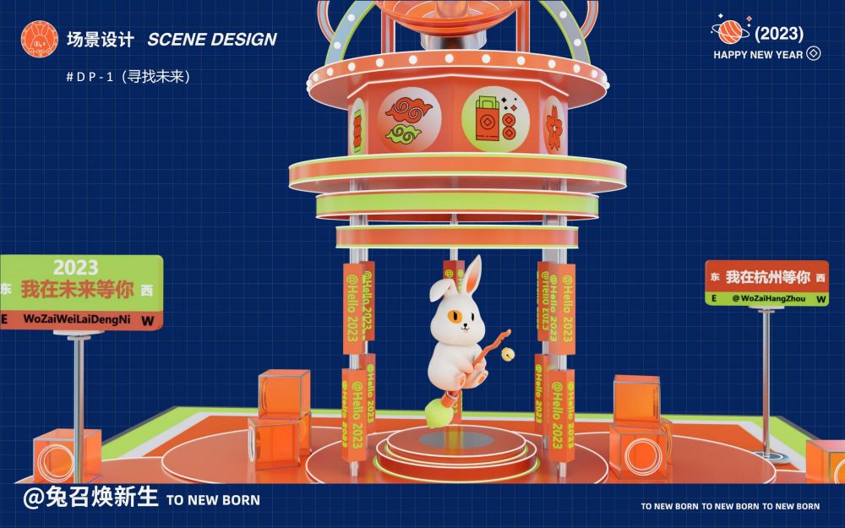Click the orange planet icon beside (2023)
845x528 pixels.
point(729,32)
